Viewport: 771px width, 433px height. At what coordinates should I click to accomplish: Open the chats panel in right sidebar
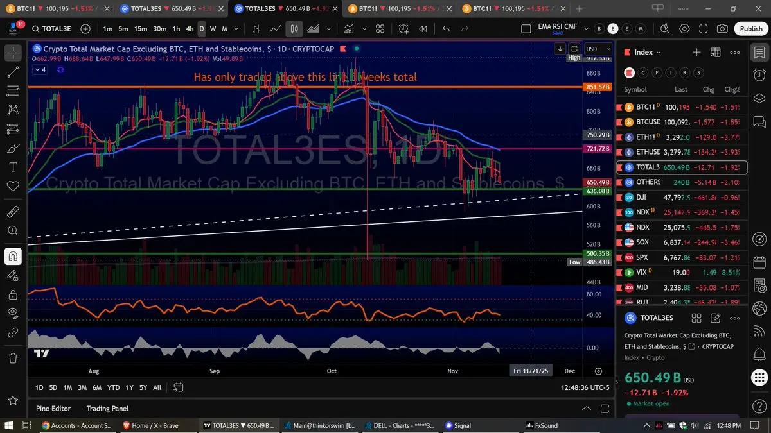[759, 122]
